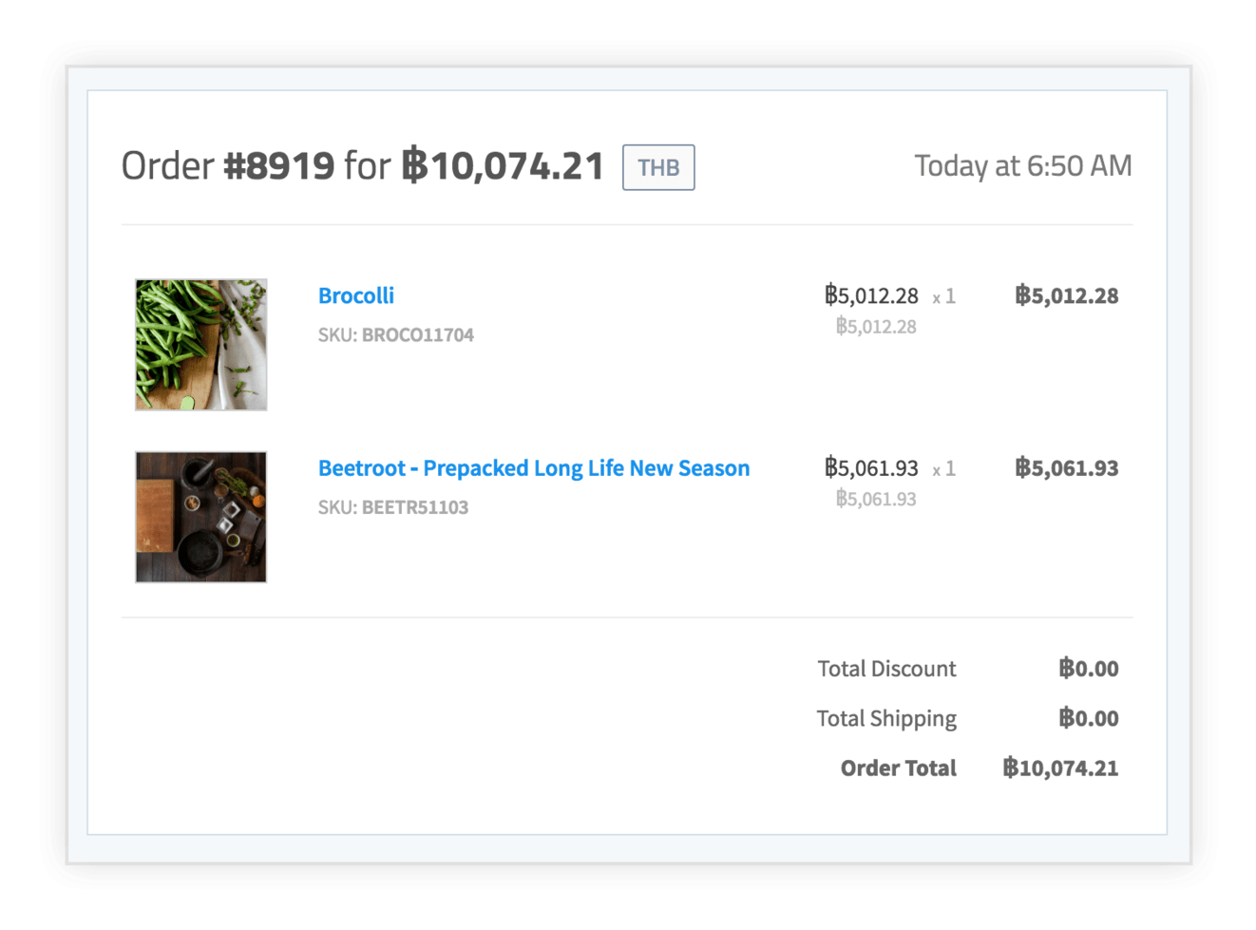Click the order number #8919 in heading
The height and width of the screenshot is (930, 1256).
tap(278, 166)
